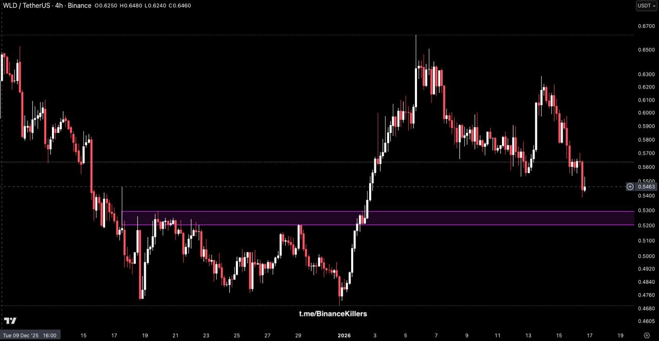Screen dimensions: 659x341
Task: Open the t.me/BinanceKillers watermark link
Action: [333, 314]
